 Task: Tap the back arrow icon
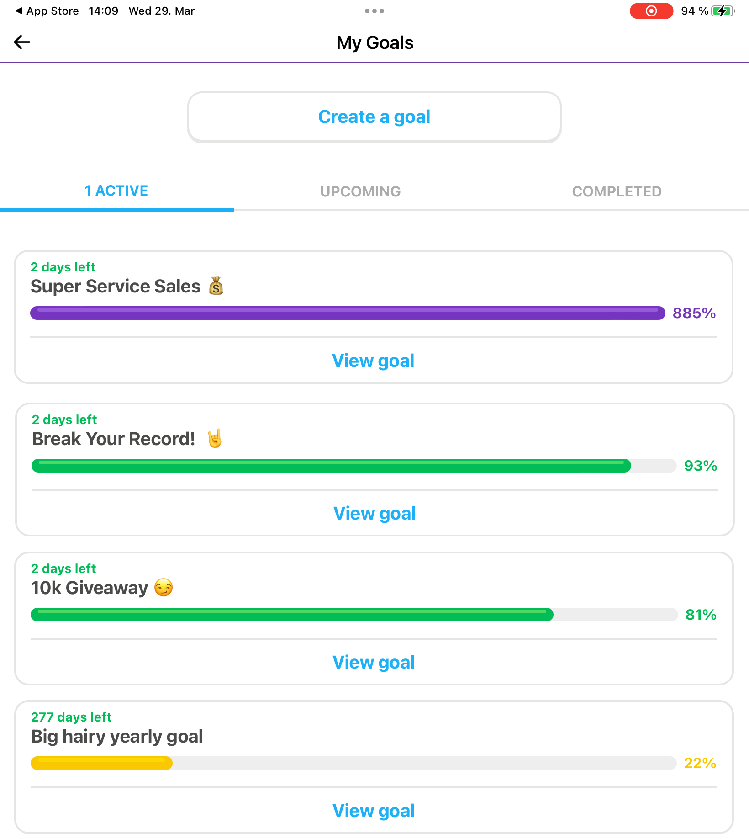22,42
